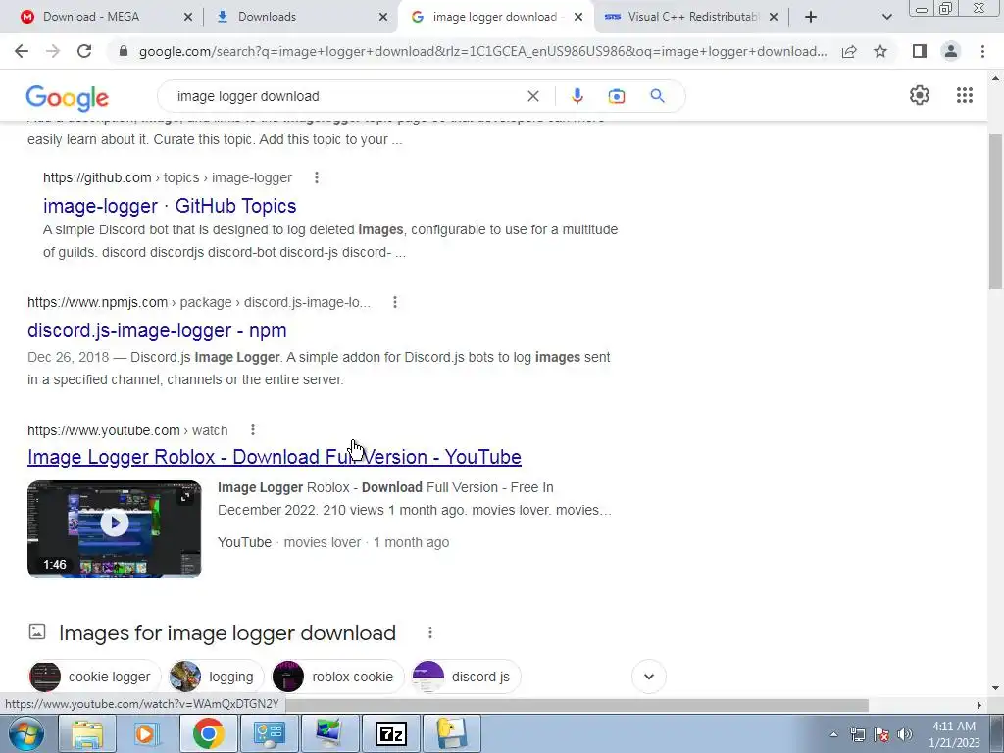Filter images by cookie logger chip
This screenshot has width=1004, height=753.
[95, 677]
